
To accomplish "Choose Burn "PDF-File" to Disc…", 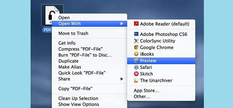I will (x=89, y=55).
